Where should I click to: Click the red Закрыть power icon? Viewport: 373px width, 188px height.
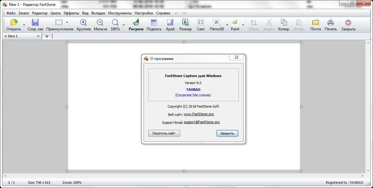tap(348, 23)
